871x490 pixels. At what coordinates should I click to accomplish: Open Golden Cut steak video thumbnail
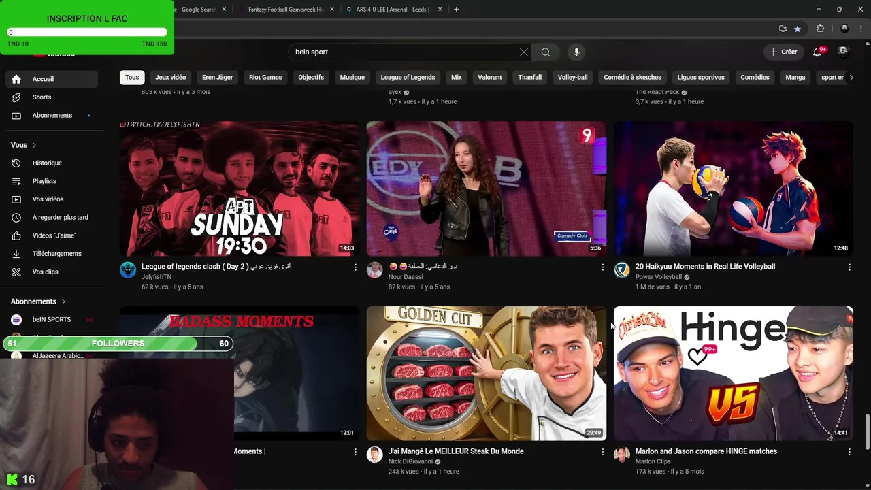487,373
